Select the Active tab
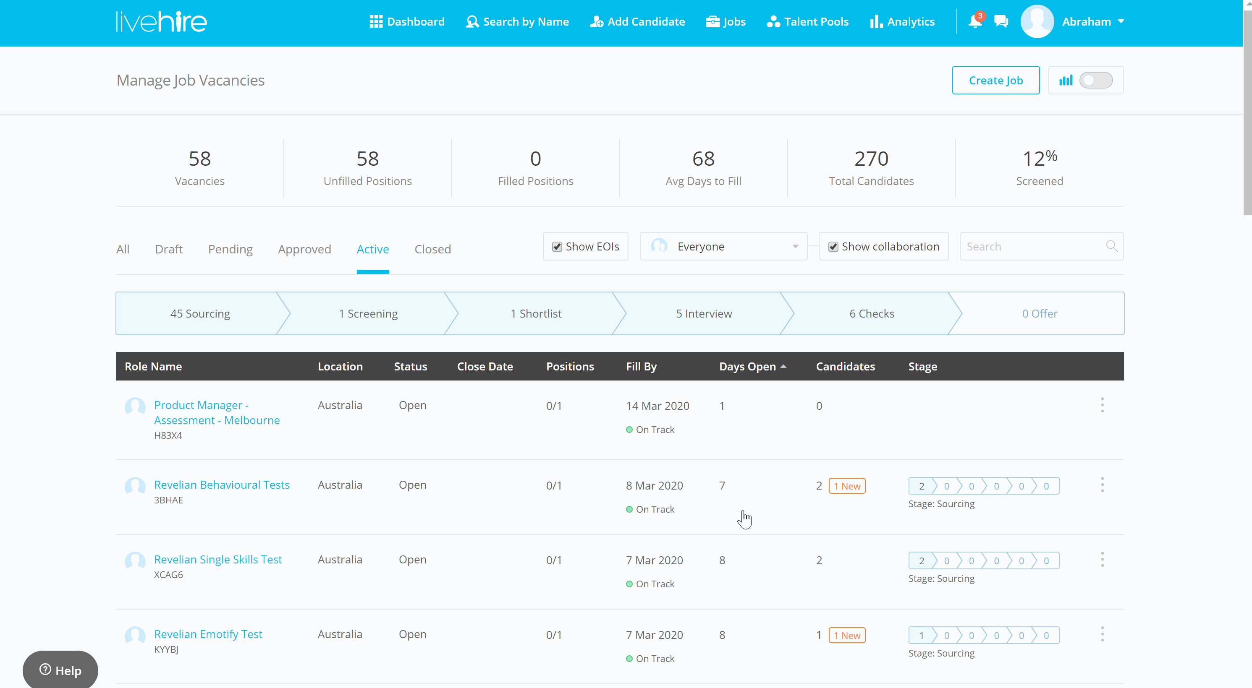Screen dimensions: 1252x688 pos(373,249)
